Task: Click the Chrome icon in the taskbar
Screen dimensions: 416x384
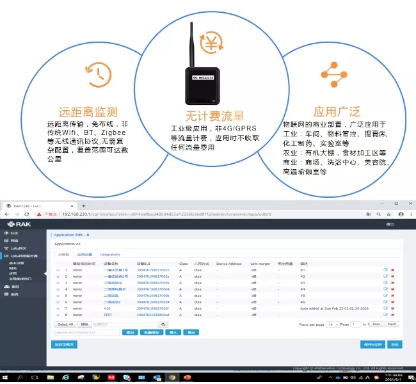Action: (172, 377)
